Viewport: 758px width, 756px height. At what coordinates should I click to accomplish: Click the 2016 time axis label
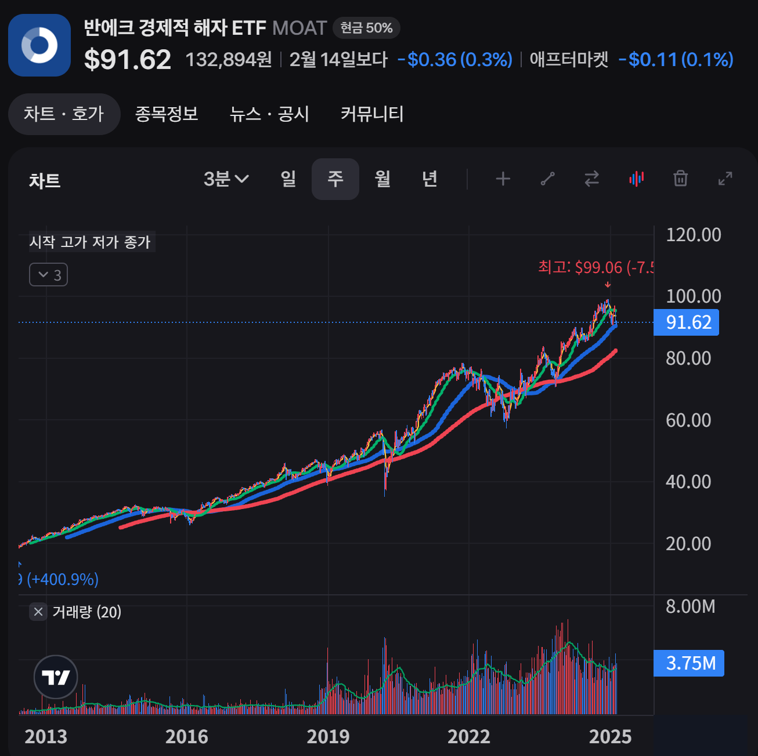click(x=186, y=736)
